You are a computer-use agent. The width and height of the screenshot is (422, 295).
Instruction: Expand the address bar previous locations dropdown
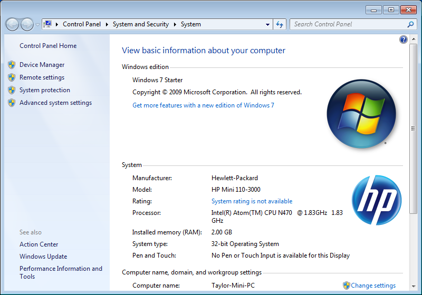[x=267, y=24]
